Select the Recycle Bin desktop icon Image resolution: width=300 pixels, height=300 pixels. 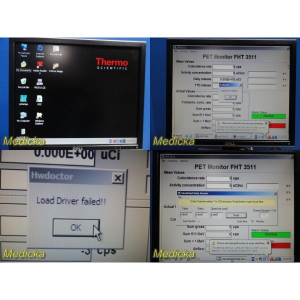pyautogui.click(x=23, y=83)
